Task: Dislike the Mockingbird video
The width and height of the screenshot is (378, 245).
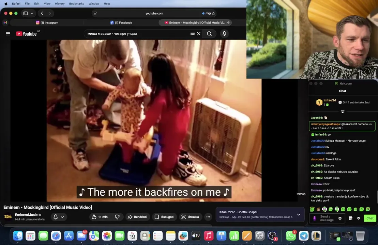Action: (x=117, y=217)
